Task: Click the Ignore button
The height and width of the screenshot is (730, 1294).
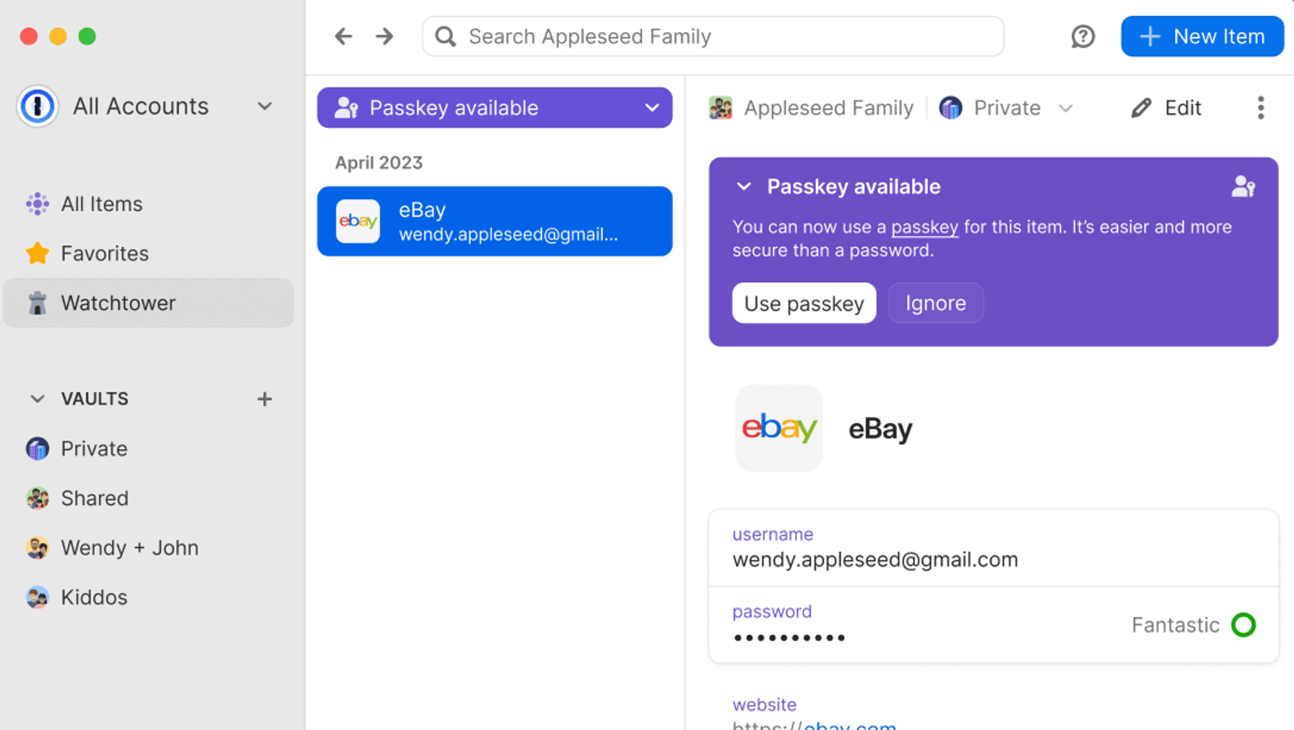Action: click(x=936, y=303)
